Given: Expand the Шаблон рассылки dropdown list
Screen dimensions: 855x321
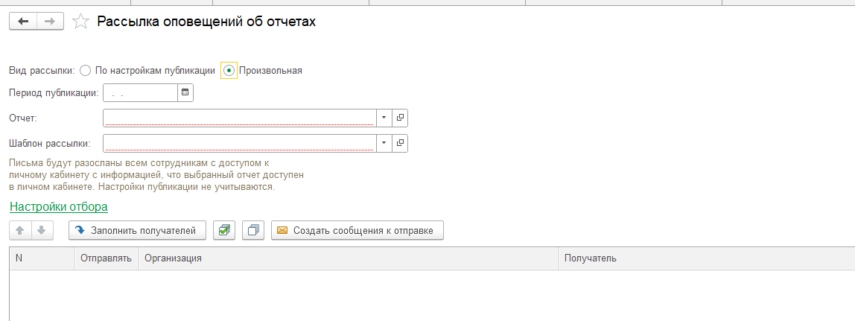Looking at the screenshot, I should coord(384,143).
